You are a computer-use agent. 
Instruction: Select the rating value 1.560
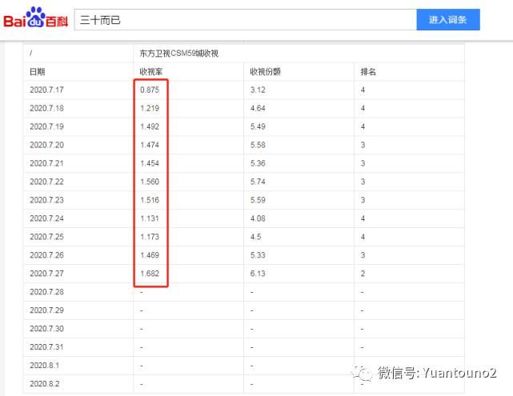coord(150,182)
